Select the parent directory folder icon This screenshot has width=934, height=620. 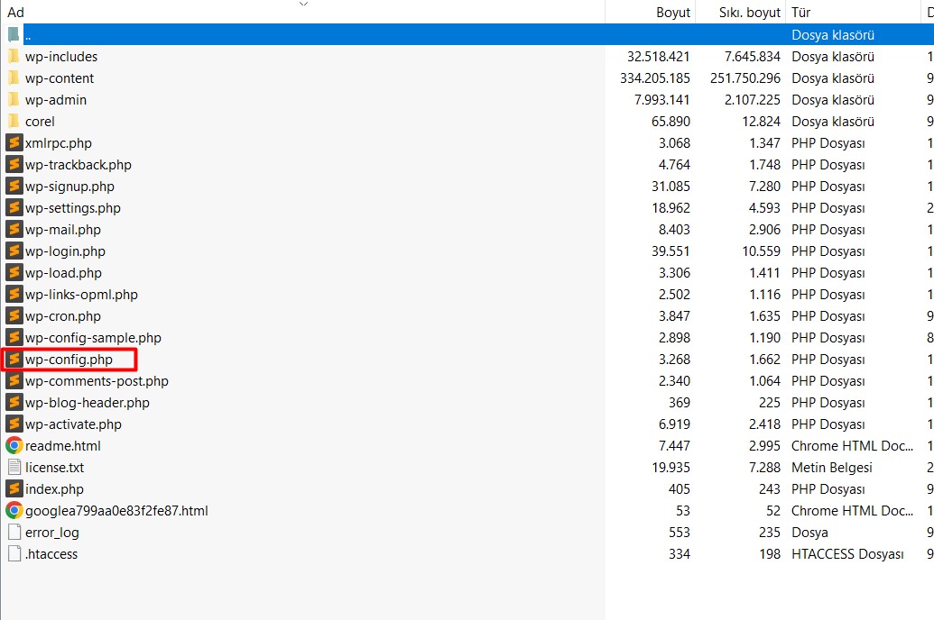coord(14,34)
